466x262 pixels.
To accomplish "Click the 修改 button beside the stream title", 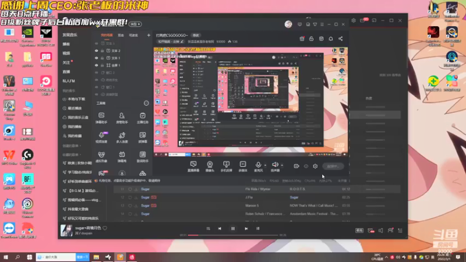I will coord(196,36).
